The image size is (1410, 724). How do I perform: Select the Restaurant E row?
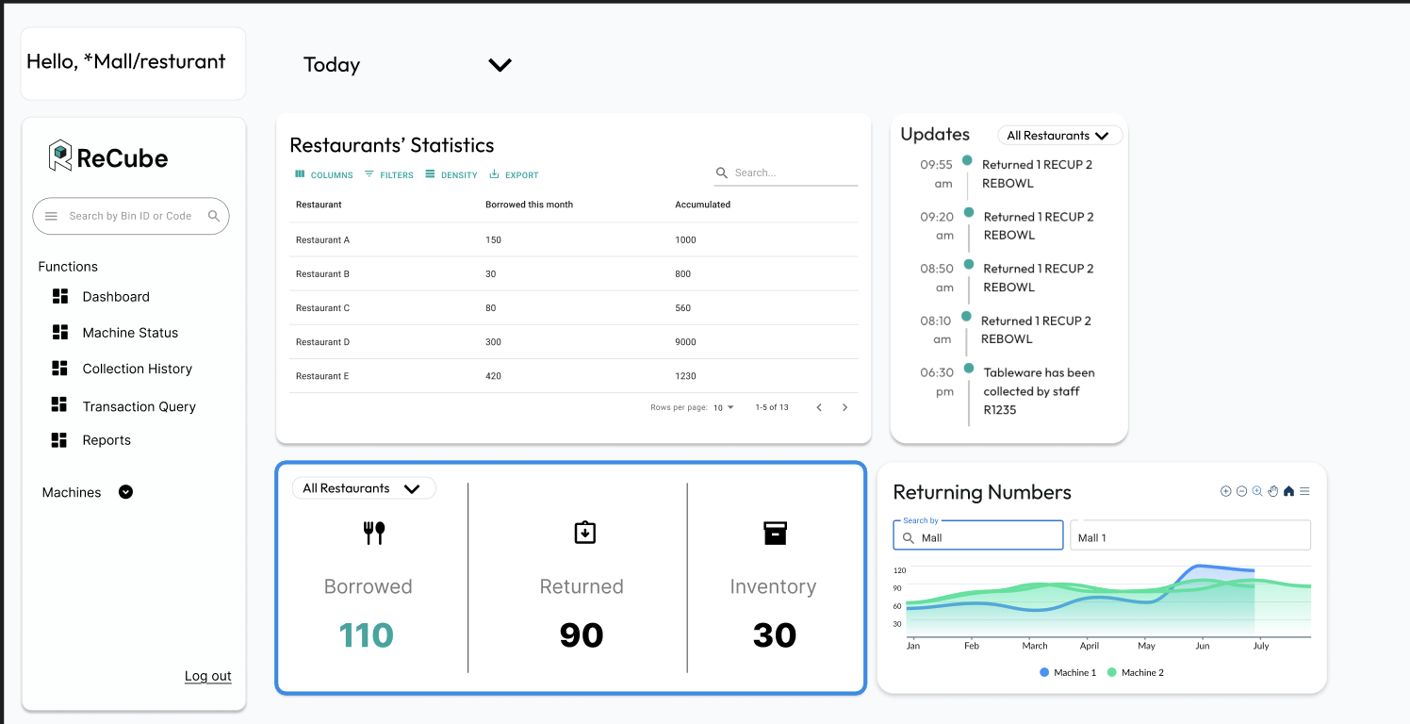pyautogui.click(x=573, y=375)
